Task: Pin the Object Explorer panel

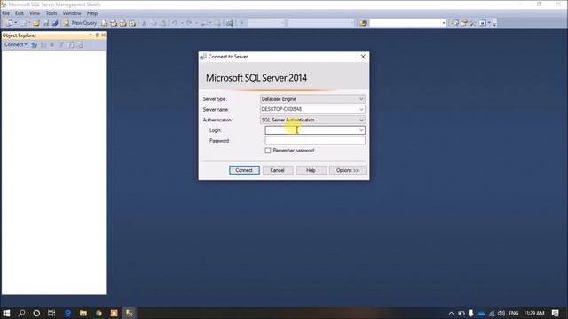Action: (x=97, y=35)
